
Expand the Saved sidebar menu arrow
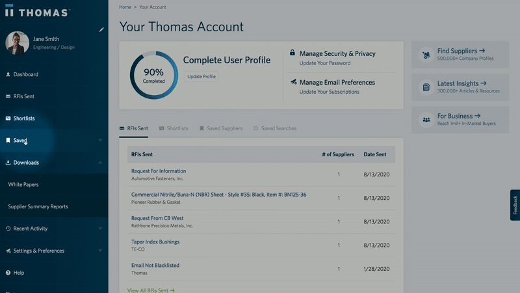tap(100, 141)
